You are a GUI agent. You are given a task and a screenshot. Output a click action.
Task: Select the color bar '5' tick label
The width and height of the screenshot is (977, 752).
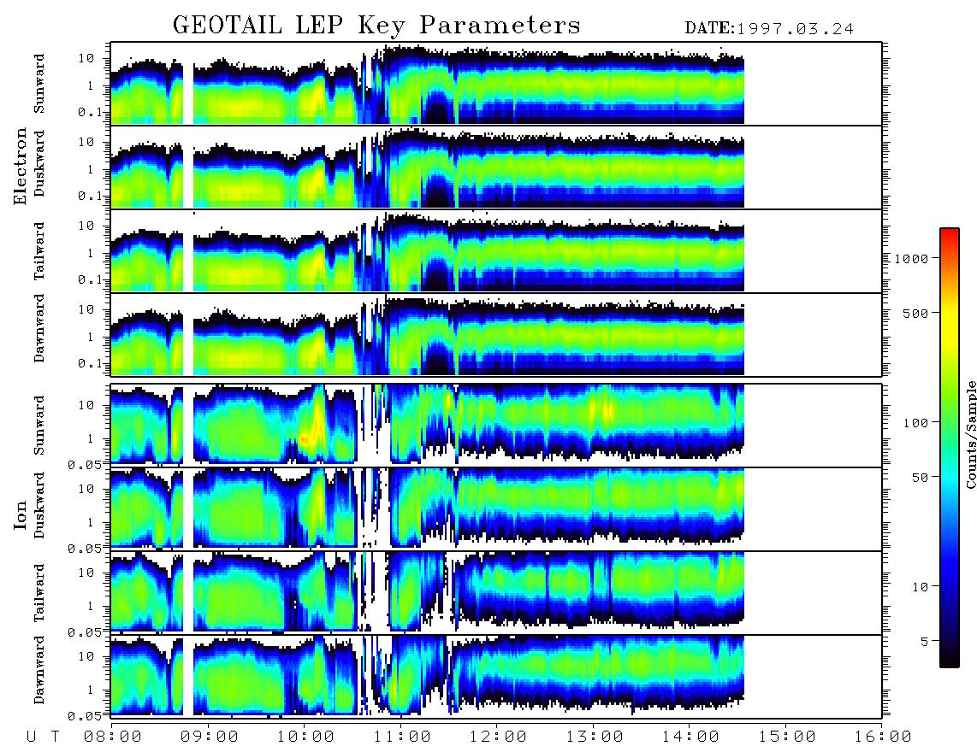click(924, 641)
